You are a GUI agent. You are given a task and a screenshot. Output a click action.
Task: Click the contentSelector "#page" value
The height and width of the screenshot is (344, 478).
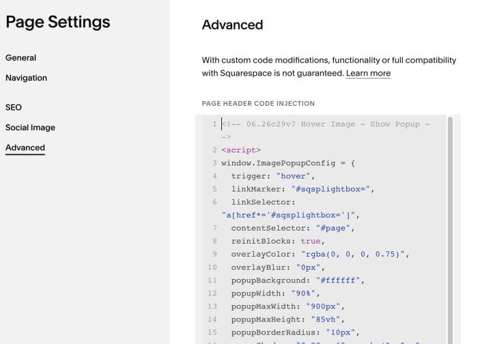(333, 228)
